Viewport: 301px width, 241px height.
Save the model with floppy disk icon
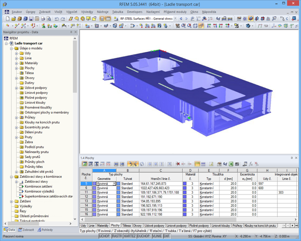pos(31,18)
